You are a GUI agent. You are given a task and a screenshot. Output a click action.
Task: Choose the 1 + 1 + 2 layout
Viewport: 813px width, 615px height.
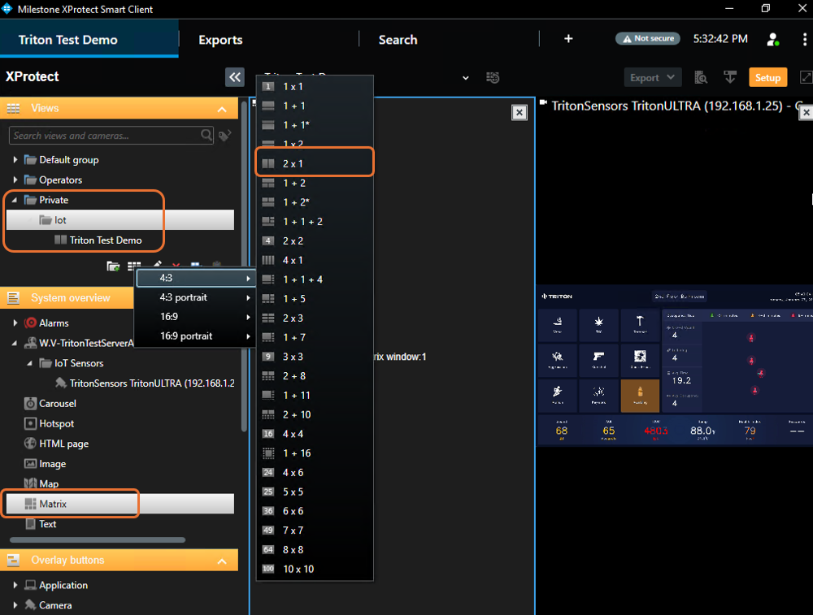coord(315,221)
